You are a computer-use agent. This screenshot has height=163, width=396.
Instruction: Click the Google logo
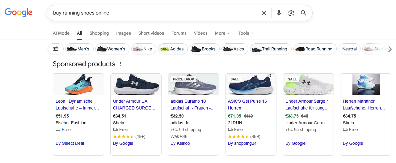(19, 12)
